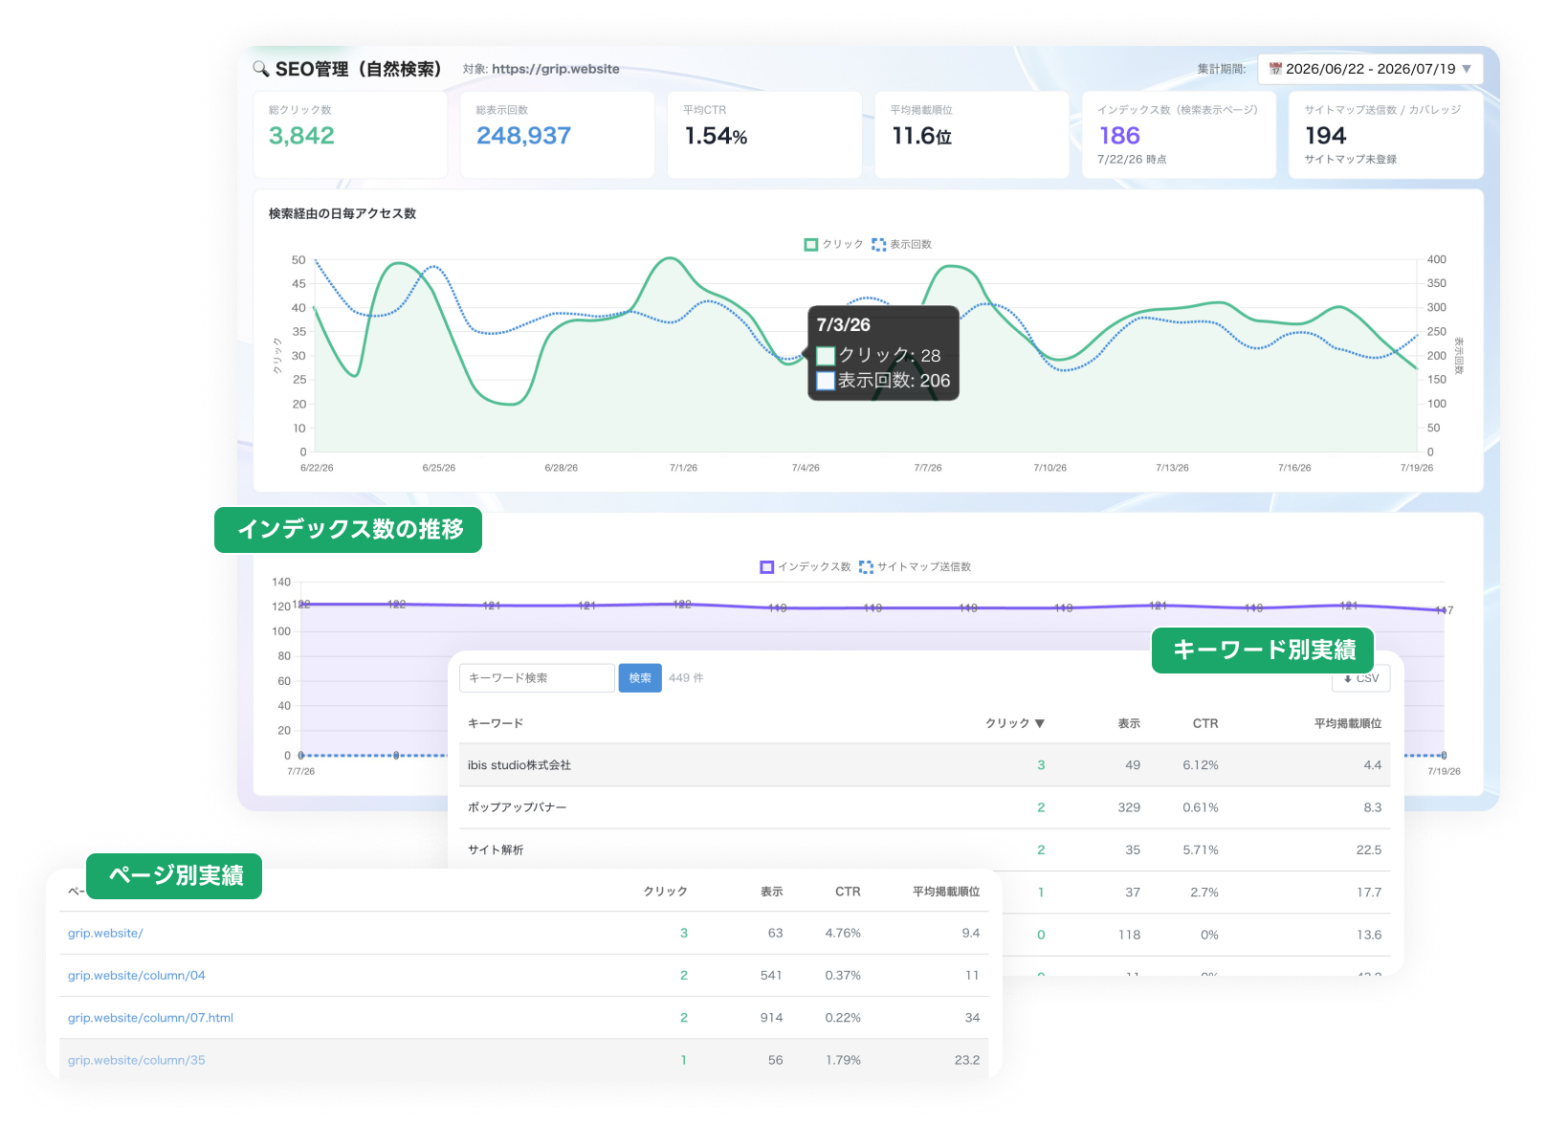Viewport: 1546px width, 1125px height.
Task: Open the grip.website/column/07.html link
Action: coord(150,1018)
